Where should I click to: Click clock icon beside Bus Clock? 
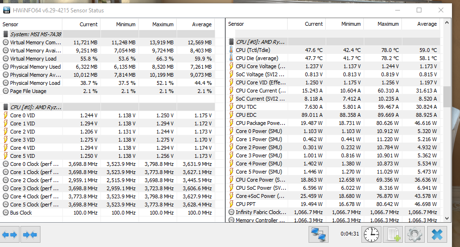click(6, 212)
